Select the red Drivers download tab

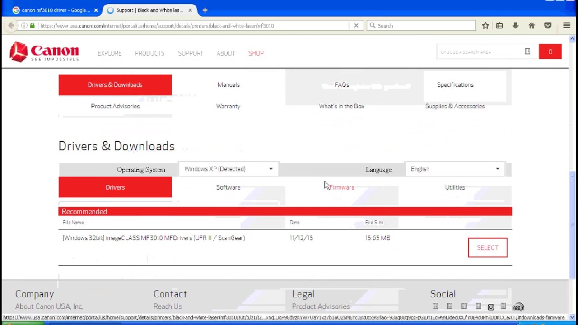click(115, 187)
